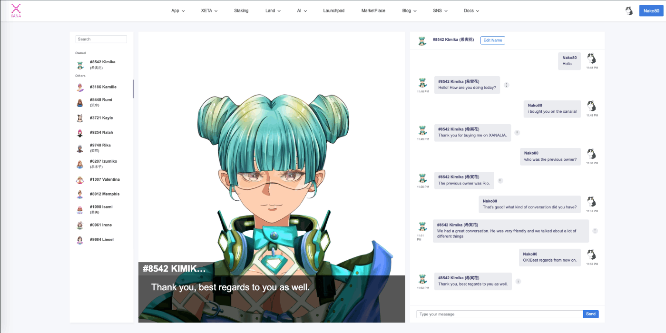Open options for 'Thank you for buying me' message

(x=517, y=133)
